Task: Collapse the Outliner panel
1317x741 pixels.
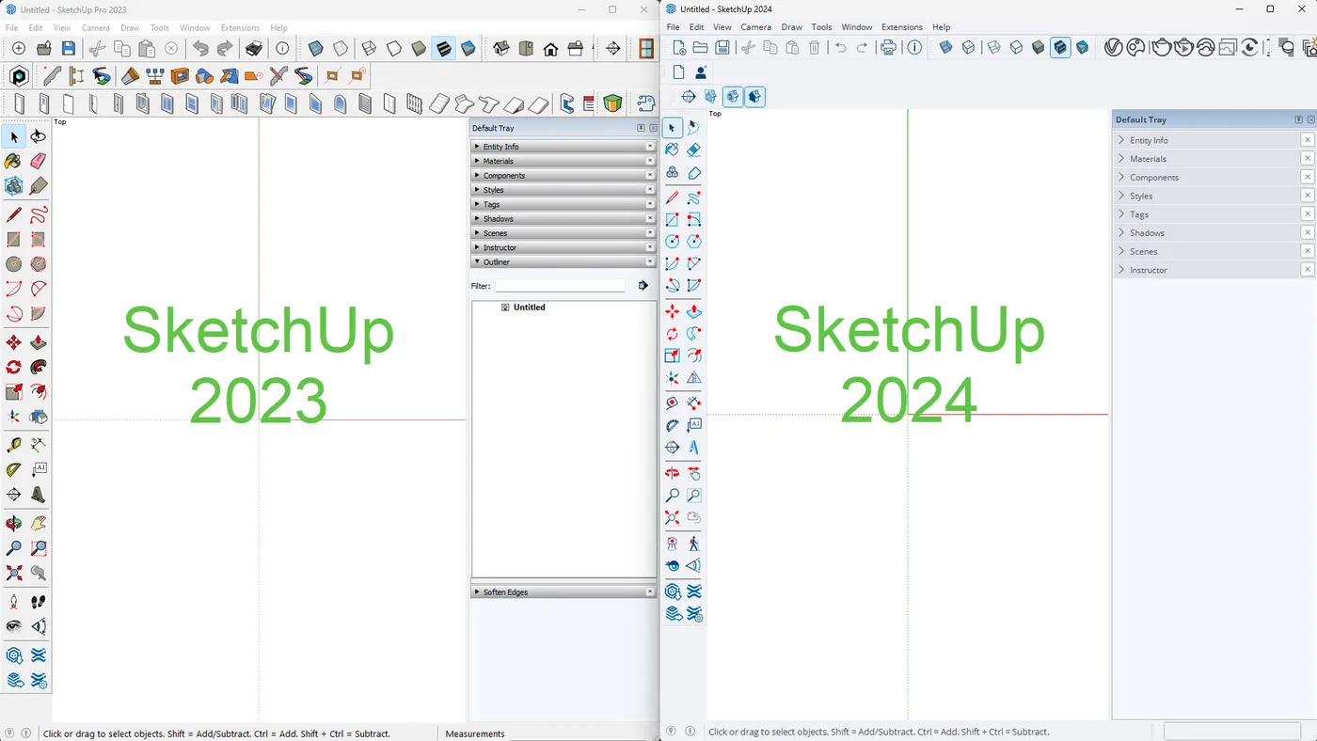Action: (478, 261)
